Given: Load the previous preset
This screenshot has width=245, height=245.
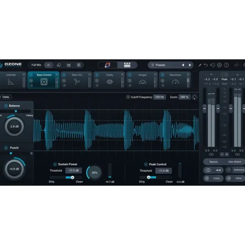Looking at the screenshot, I should [183, 65].
